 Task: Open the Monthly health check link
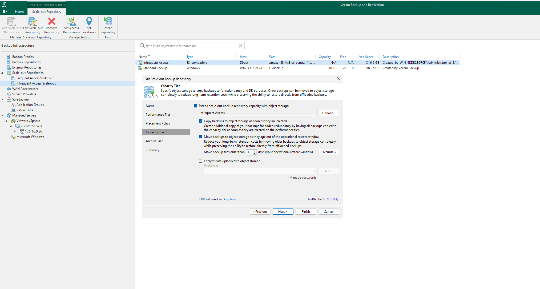click(332, 199)
